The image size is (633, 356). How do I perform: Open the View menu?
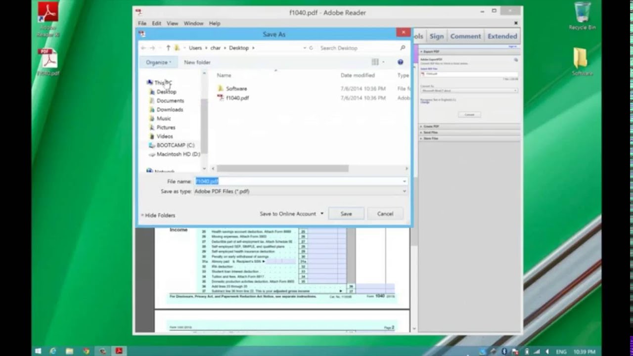pos(172,23)
